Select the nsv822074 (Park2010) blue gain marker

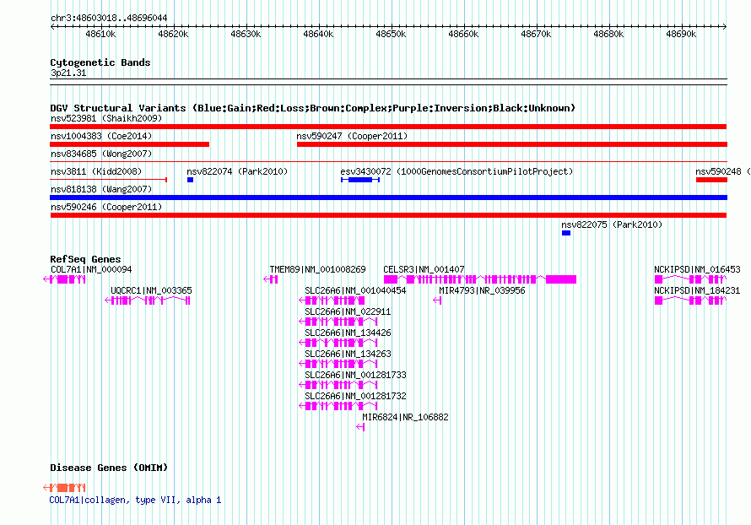[190, 180]
